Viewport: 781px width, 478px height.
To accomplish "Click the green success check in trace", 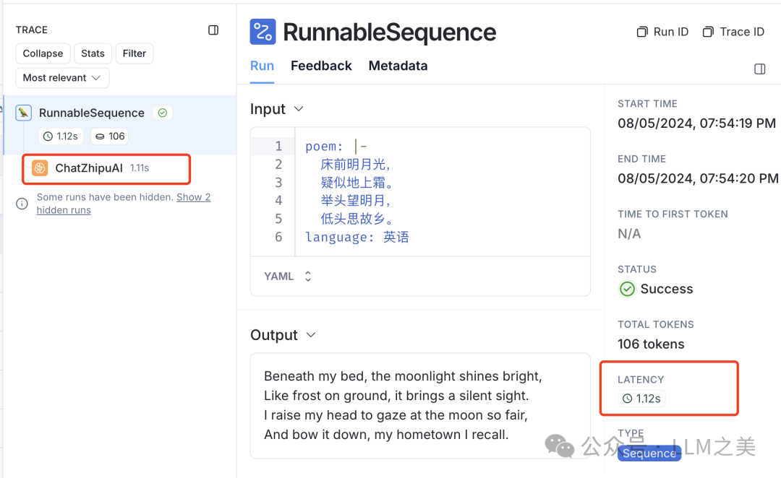I will click(163, 113).
